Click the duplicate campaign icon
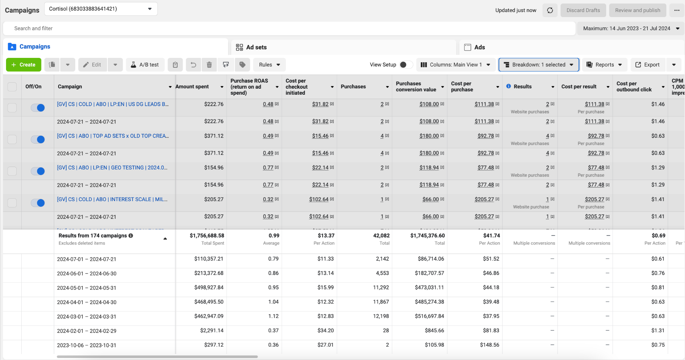This screenshot has height=360, width=685. click(52, 65)
